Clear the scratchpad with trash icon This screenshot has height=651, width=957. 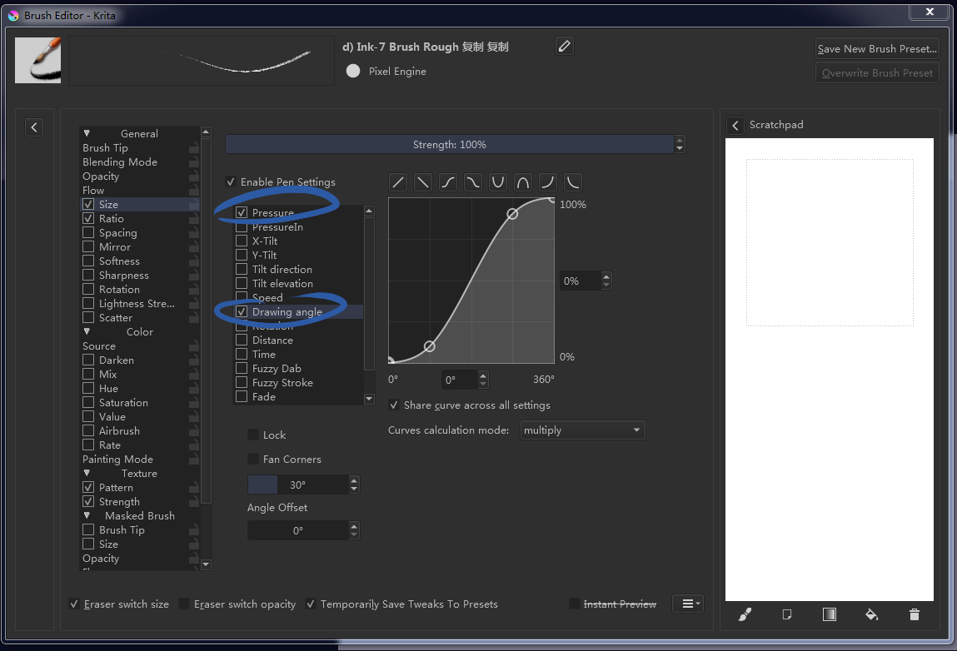[x=915, y=614]
